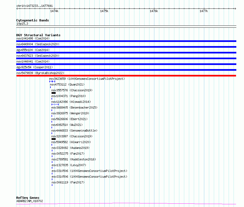Screen dimensions: 244x207
Task: Click the blue tick under nsv3926975 (Wenger2019)
Action: pyautogui.click(x=52, y=116)
